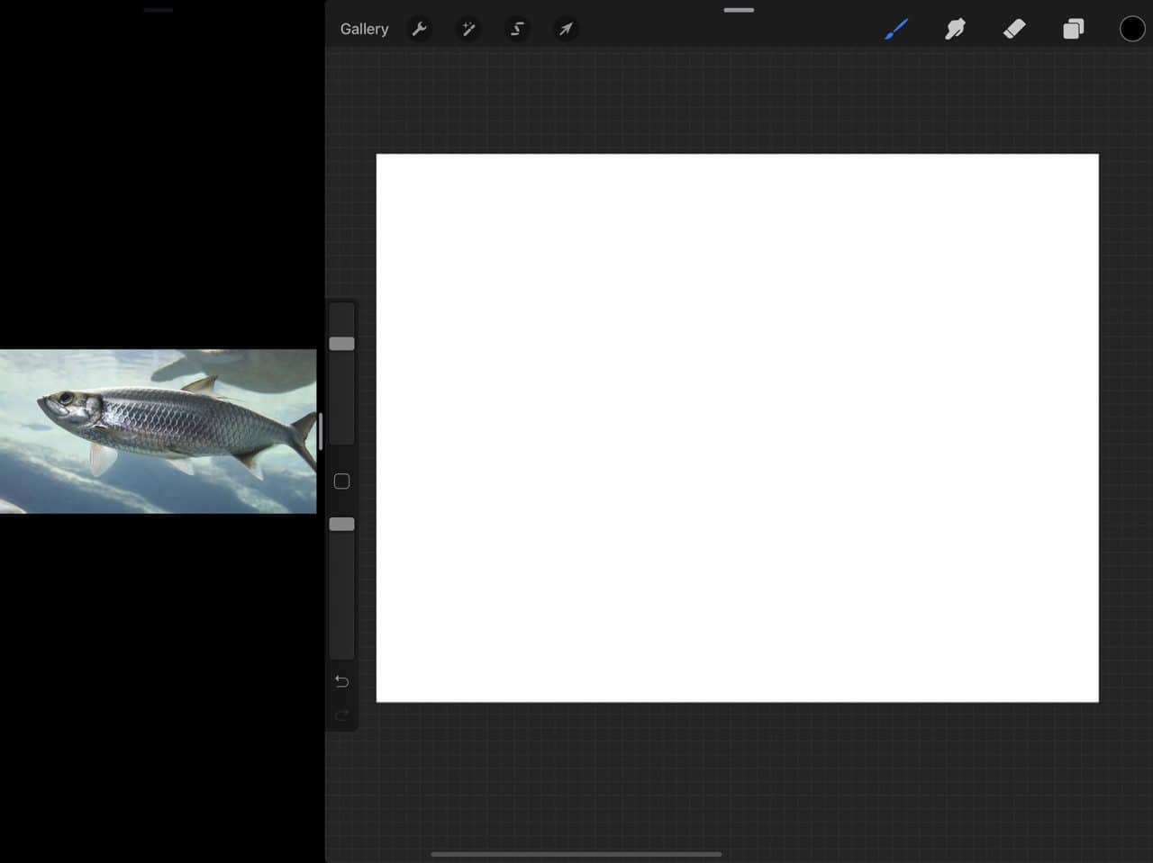Open the Actions wrench menu

[x=419, y=29]
